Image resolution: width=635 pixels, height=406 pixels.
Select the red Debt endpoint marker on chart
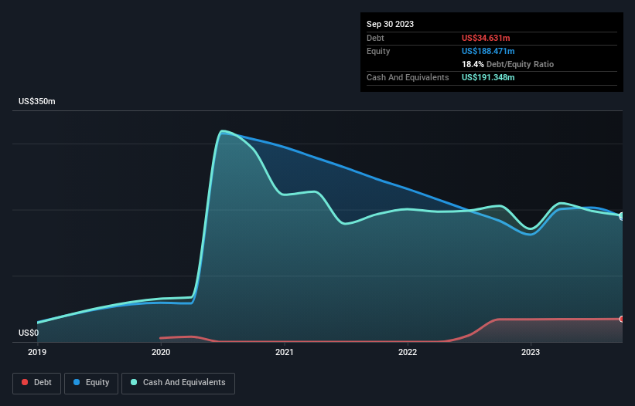622,319
